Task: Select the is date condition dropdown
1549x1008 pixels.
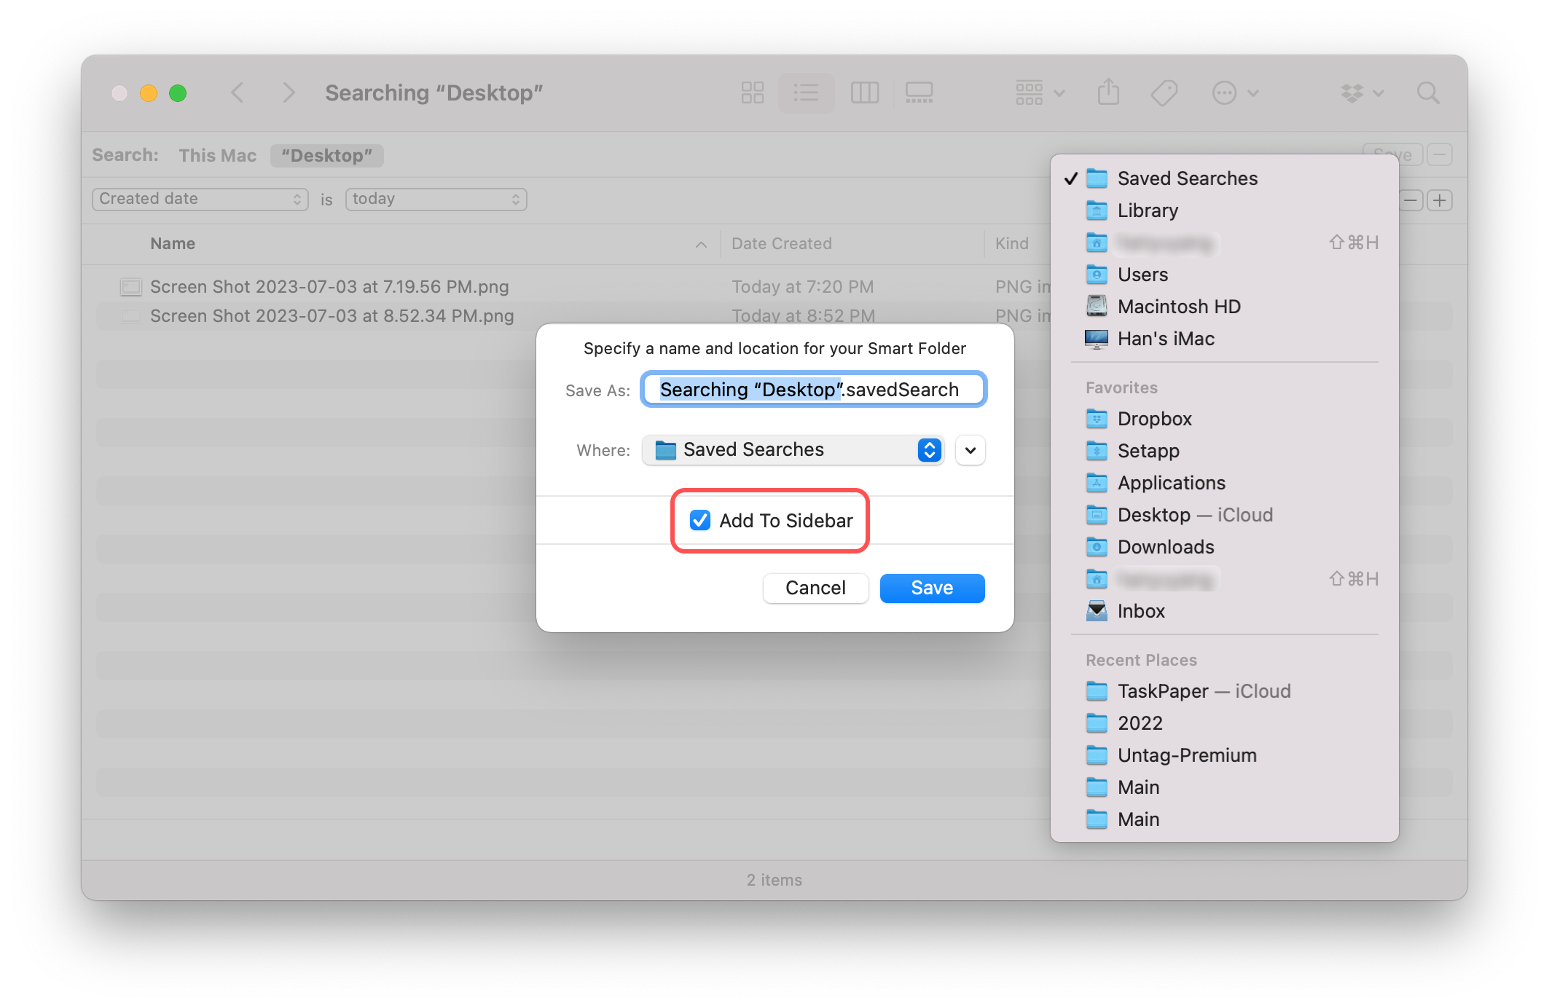Action: [434, 199]
